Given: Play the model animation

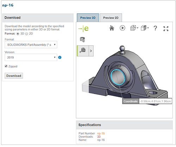Looking at the screenshot, I should tap(122, 28).
